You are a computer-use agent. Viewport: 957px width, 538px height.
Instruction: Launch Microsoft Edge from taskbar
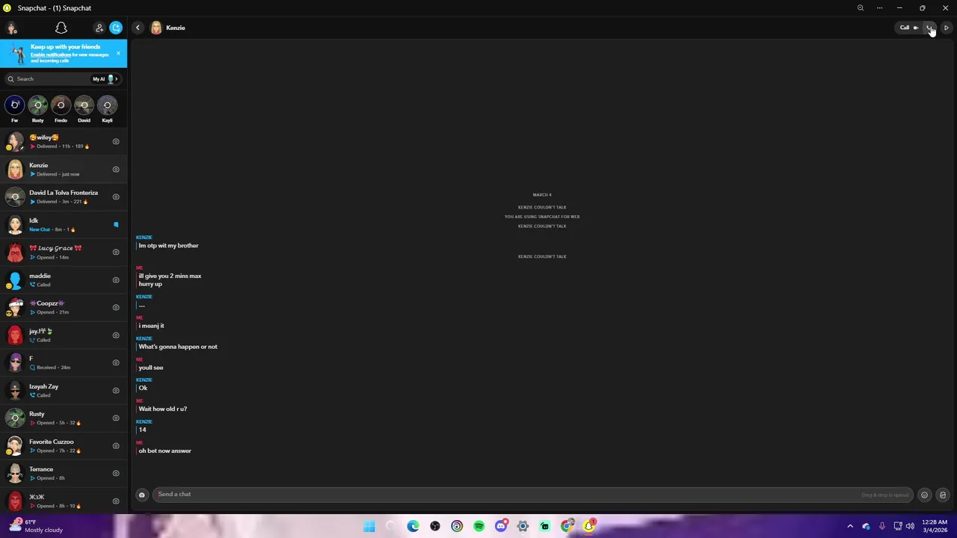pos(413,526)
